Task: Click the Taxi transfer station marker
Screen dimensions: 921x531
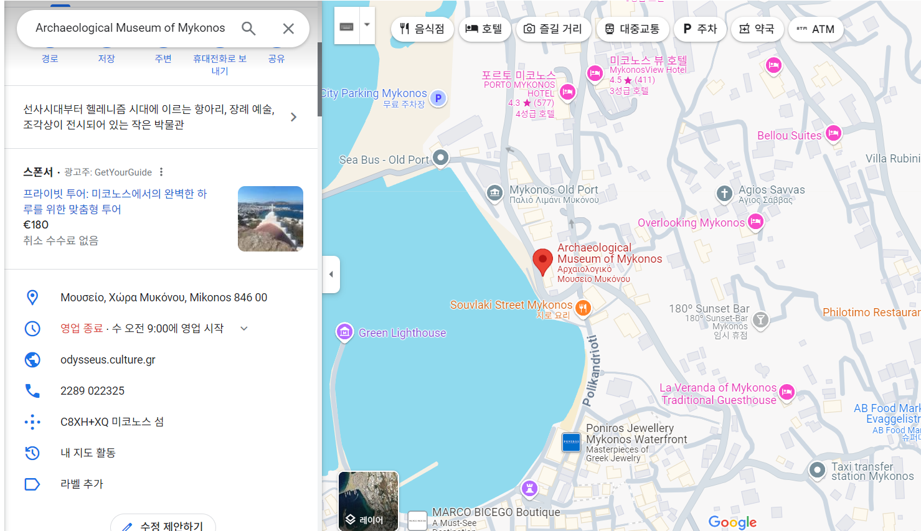Action: (817, 470)
